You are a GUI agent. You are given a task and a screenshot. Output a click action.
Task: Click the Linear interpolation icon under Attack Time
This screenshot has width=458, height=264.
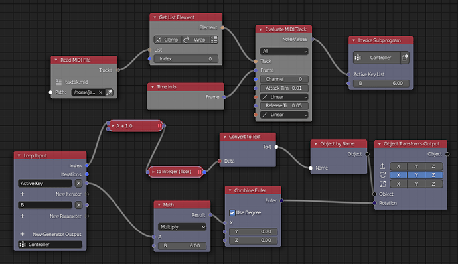pyautogui.click(x=265, y=97)
